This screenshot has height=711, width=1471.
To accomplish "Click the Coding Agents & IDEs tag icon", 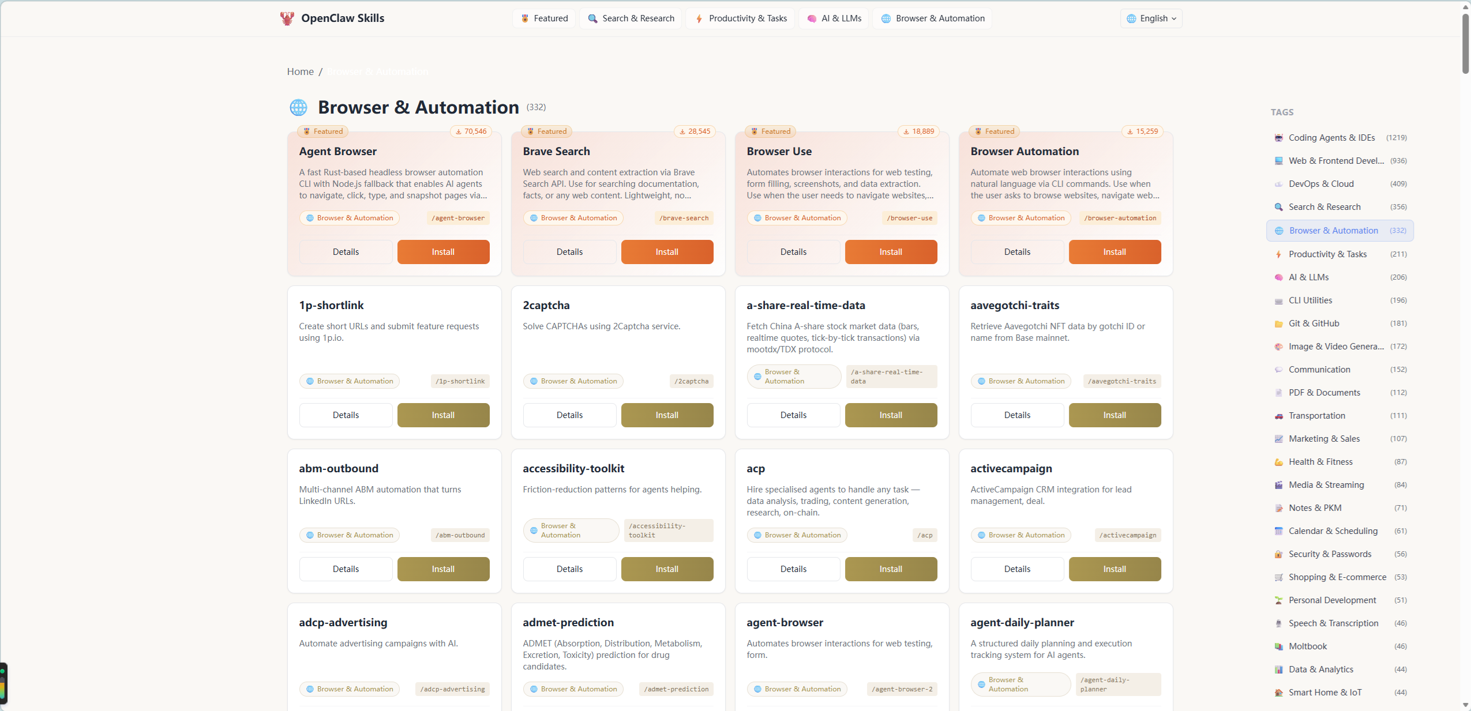I will coord(1278,138).
